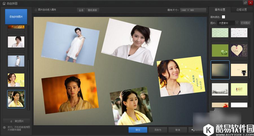Click the tip info icon beside 技巧
The width and height of the screenshot is (254, 136).
[4, 128]
